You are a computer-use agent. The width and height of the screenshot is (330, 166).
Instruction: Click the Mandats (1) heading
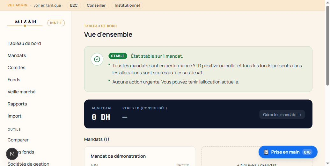point(97,139)
